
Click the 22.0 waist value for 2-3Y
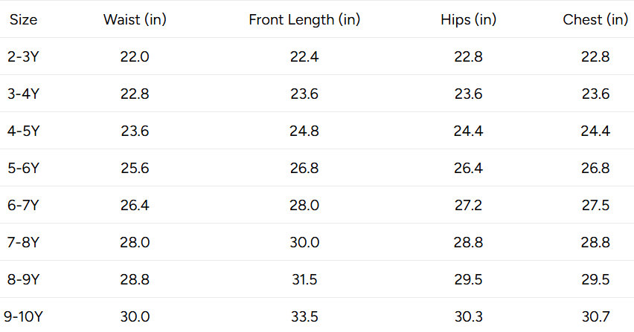(135, 56)
